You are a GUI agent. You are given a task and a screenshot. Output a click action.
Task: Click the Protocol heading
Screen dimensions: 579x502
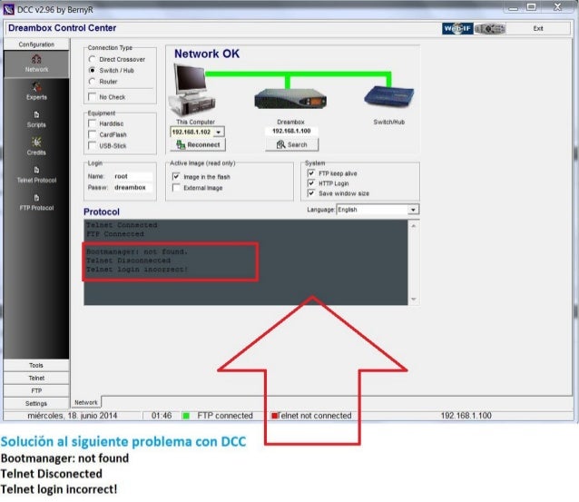pyautogui.click(x=102, y=212)
